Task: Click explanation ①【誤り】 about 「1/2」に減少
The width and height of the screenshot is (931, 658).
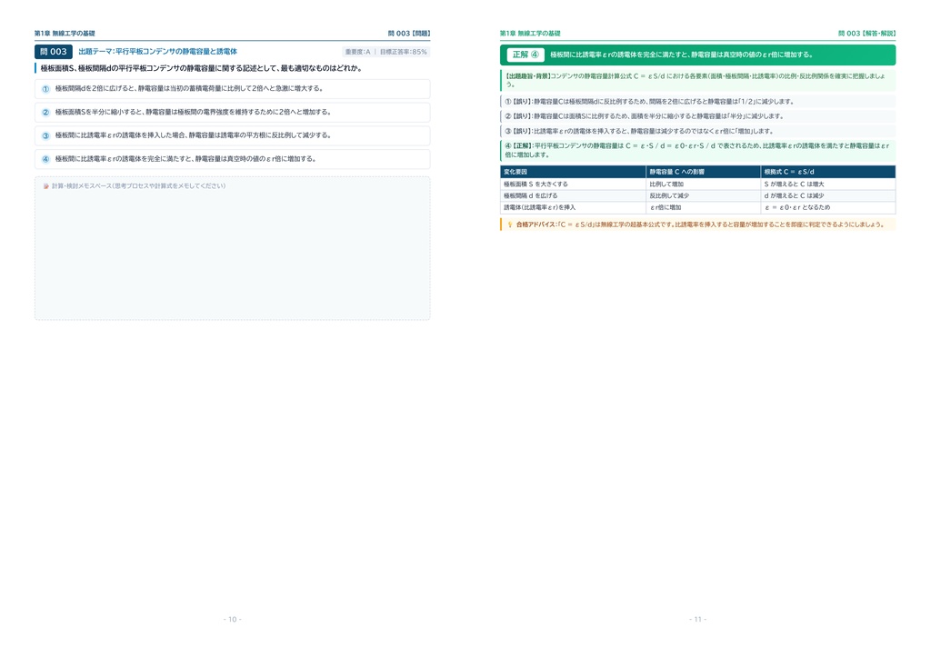Action: tap(697, 102)
